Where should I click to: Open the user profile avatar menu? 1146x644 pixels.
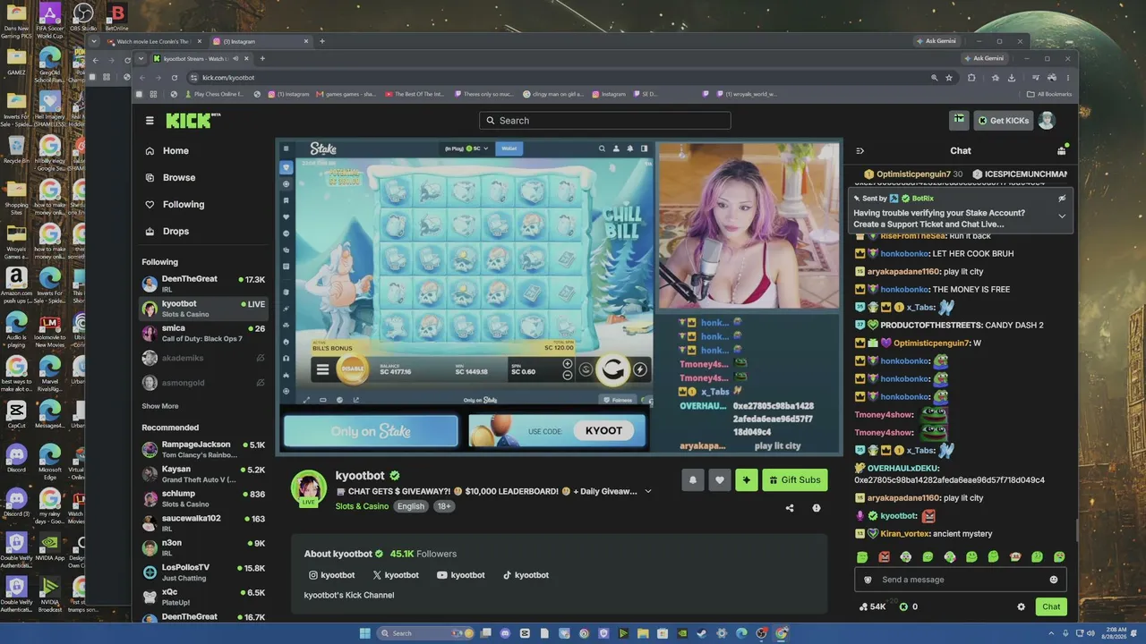pos(1046,120)
